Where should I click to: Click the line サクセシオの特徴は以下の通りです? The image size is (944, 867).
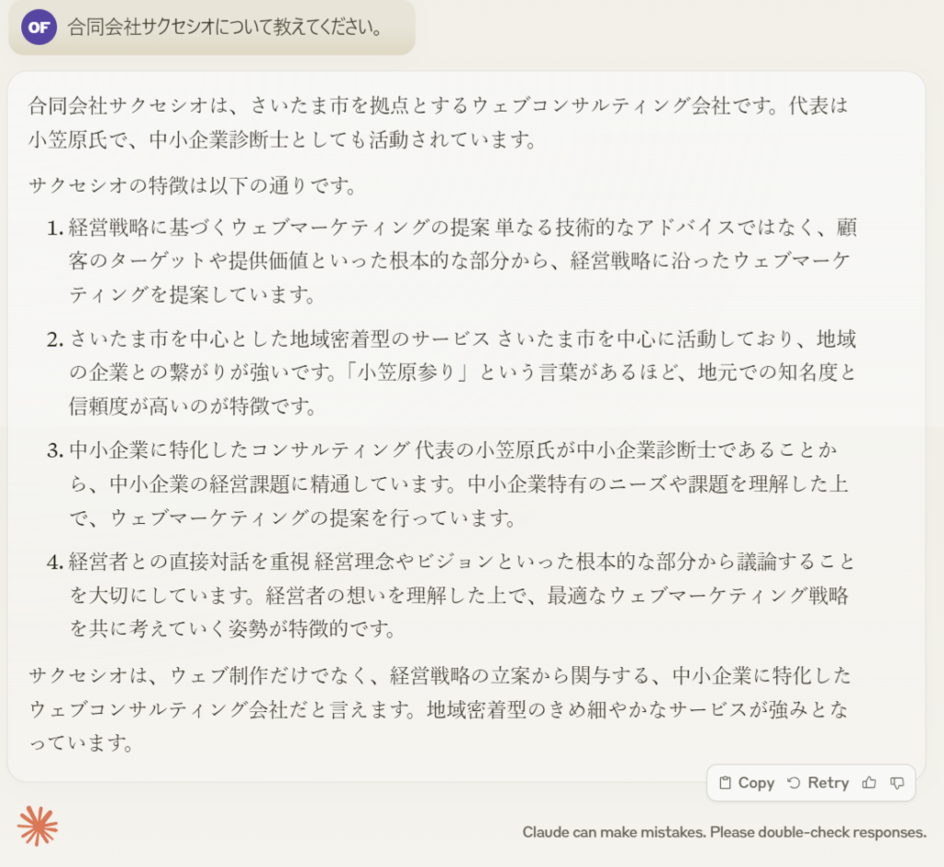click(192, 184)
